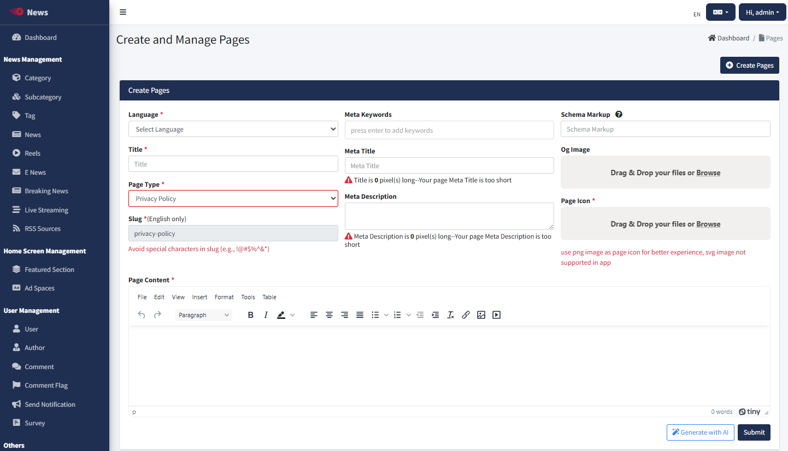Screen dimensions: 788x451
Task: Click the Meta Keywords field
Action: pyautogui.click(x=449, y=130)
